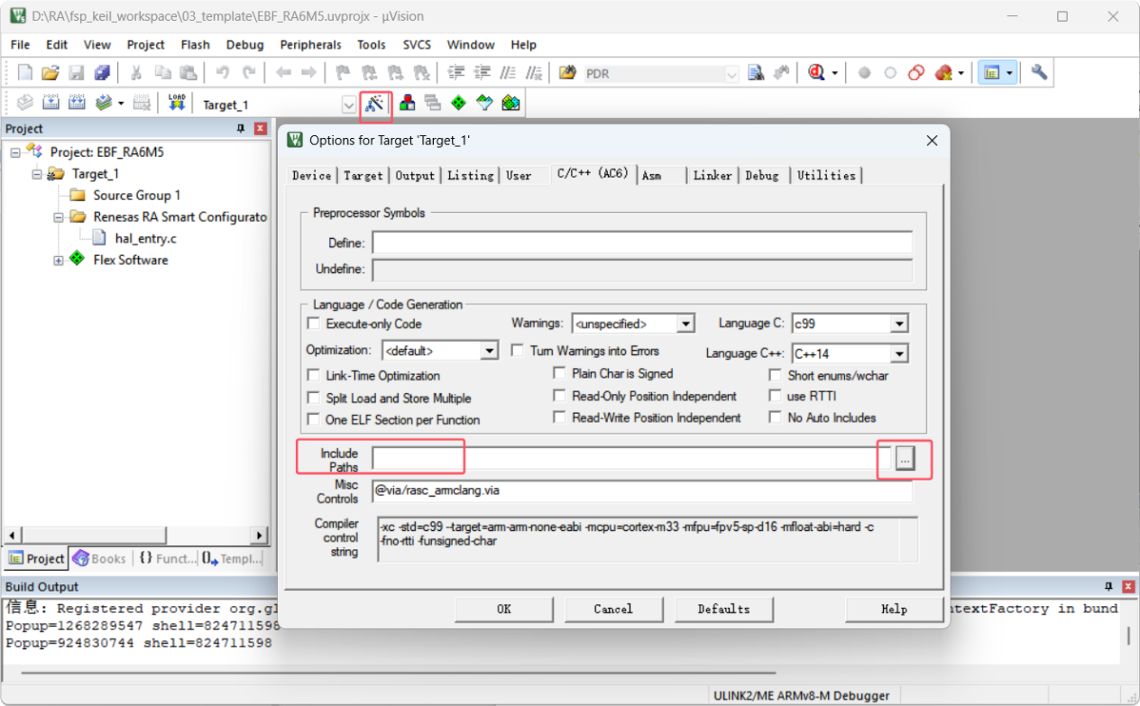Image resolution: width=1140 pixels, height=706 pixels.
Task: Click the Comment selection toolbar icon
Action: pos(509,73)
